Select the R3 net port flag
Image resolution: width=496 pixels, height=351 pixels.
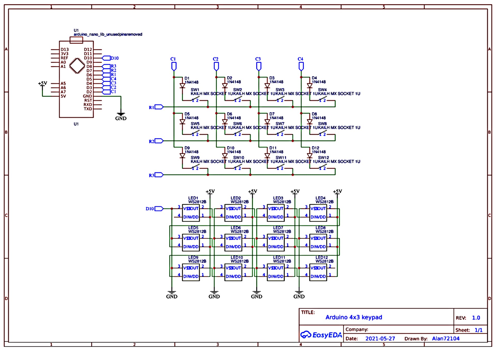(158, 175)
